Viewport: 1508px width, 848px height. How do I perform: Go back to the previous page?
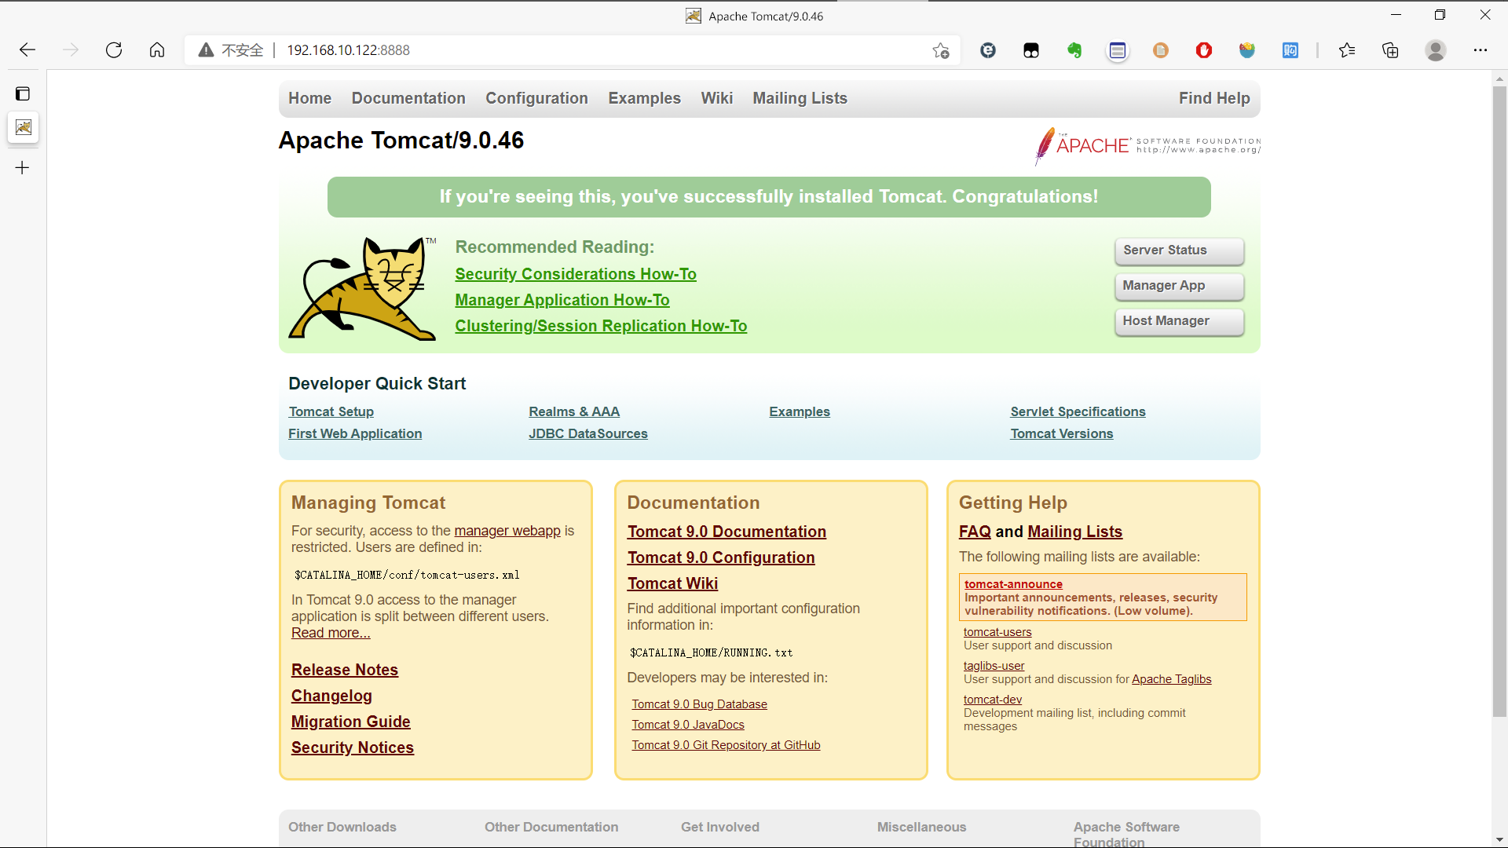click(27, 50)
